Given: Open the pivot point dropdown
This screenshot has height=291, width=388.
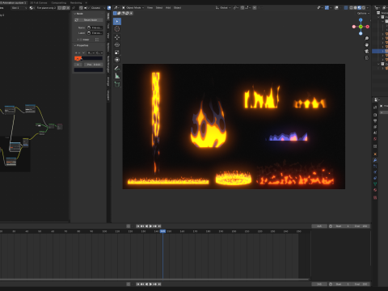Looking at the screenshot, I should point(236,8).
